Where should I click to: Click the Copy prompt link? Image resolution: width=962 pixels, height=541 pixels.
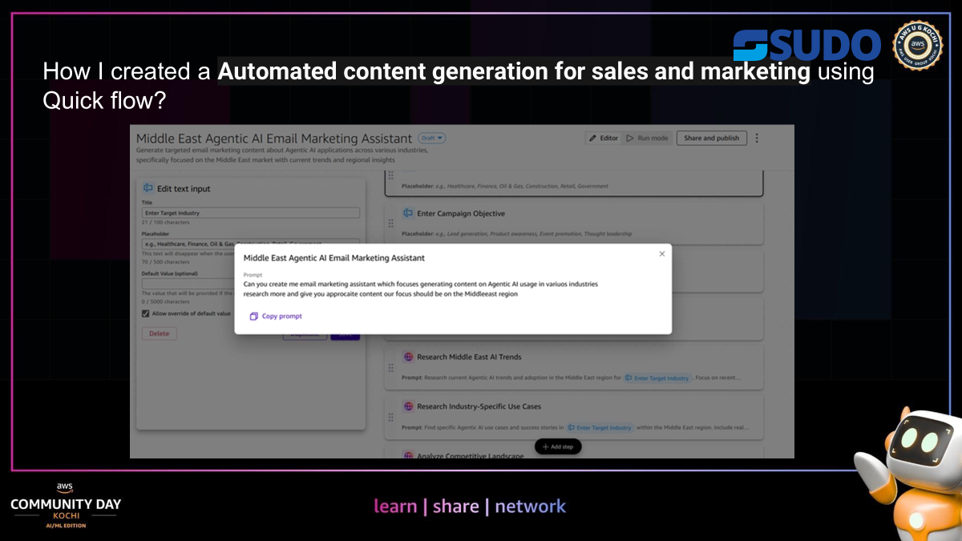pos(276,316)
